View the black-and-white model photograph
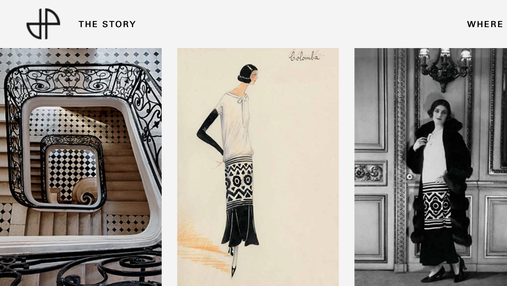 431,167
